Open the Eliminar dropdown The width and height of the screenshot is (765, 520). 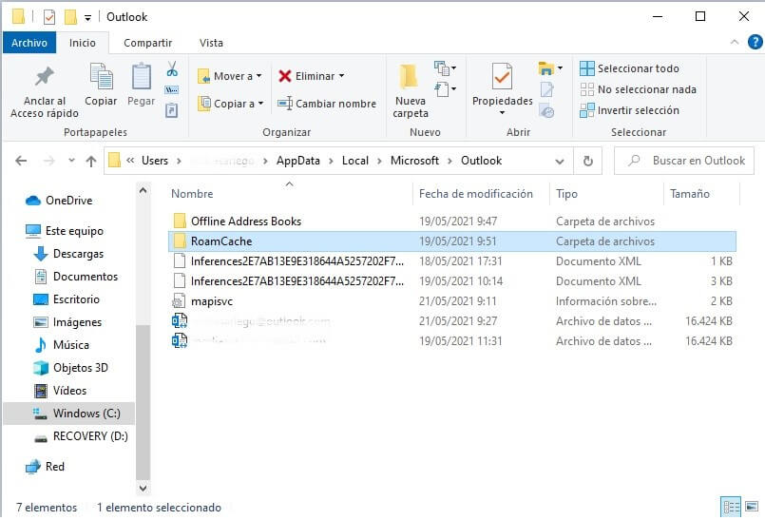(312, 76)
